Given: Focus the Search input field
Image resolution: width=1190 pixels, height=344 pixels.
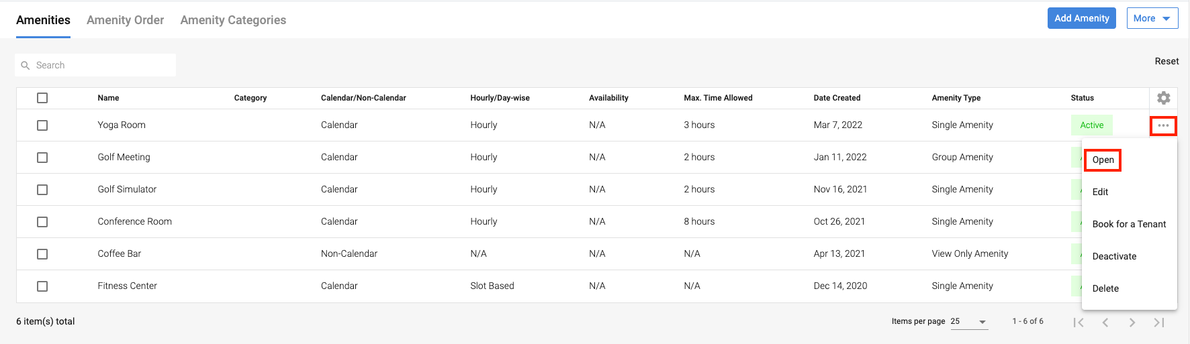Looking at the screenshot, I should (101, 65).
